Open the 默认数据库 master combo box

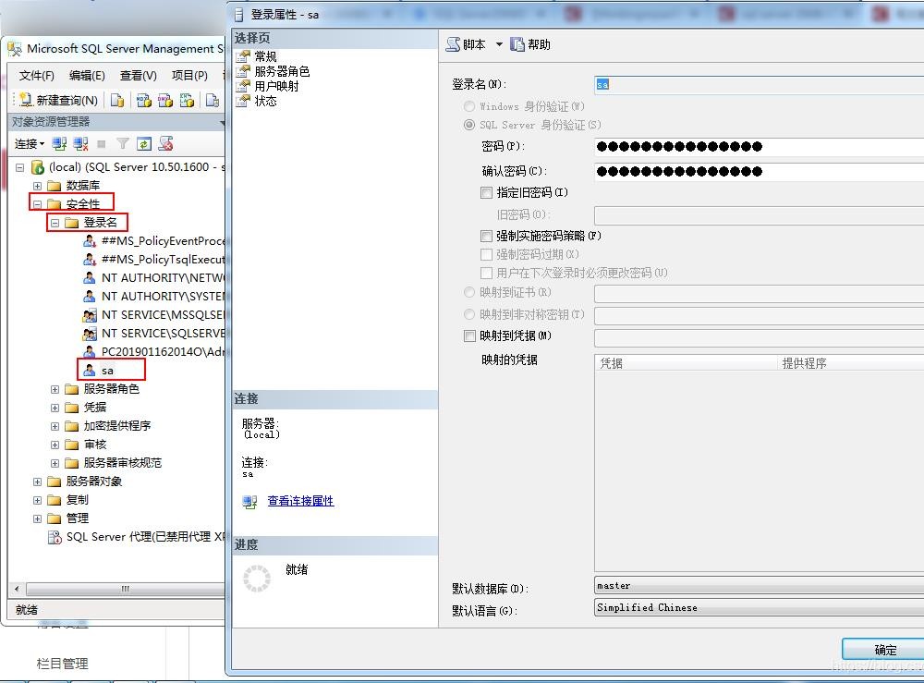pos(758,585)
